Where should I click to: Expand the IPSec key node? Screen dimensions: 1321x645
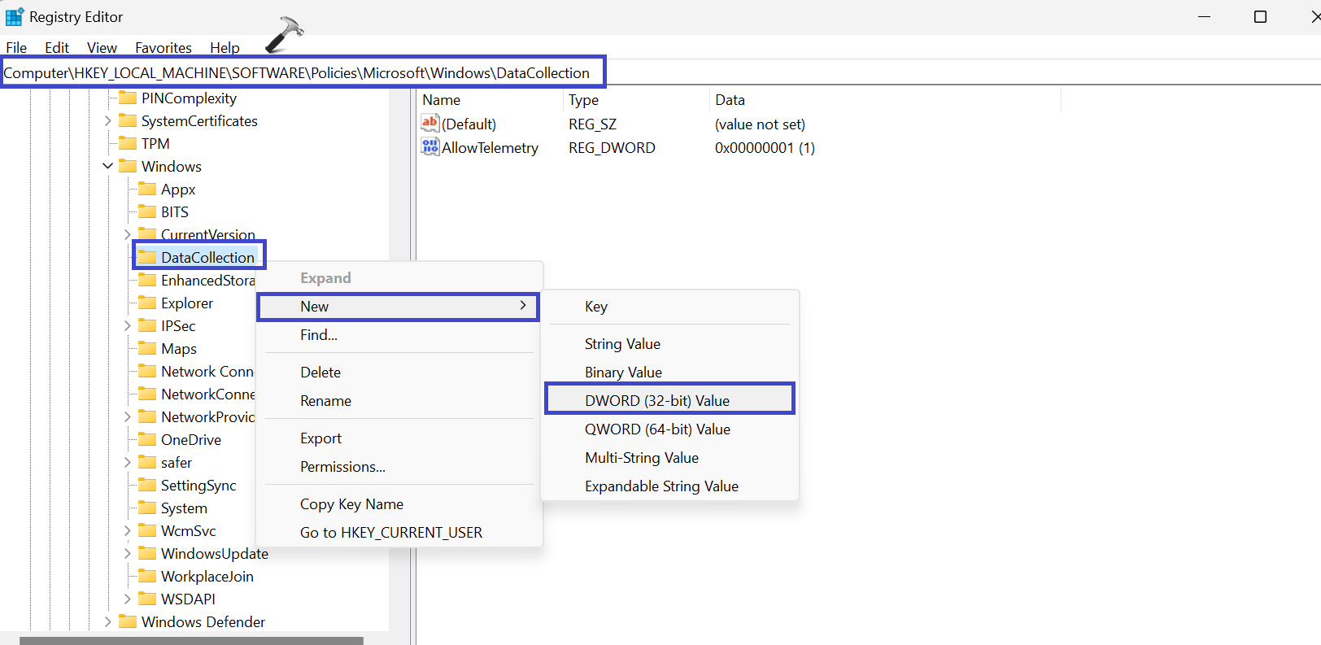pos(127,326)
